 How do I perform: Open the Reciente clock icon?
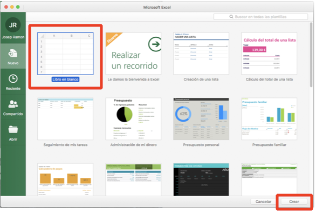[13, 78]
